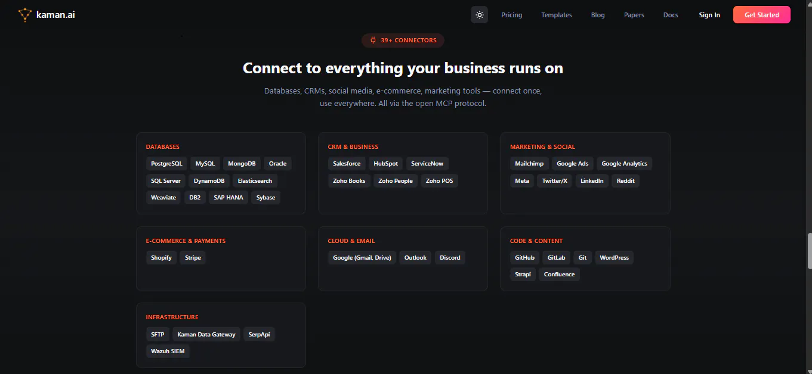Click the GitLab connector

point(557,258)
